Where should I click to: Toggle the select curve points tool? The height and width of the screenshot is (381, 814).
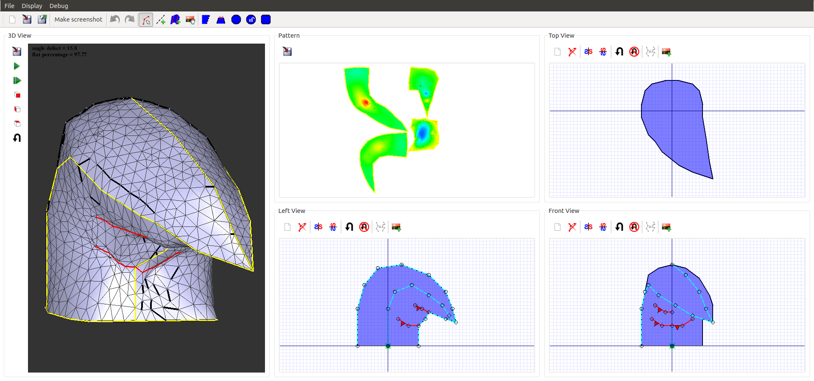[x=146, y=19]
